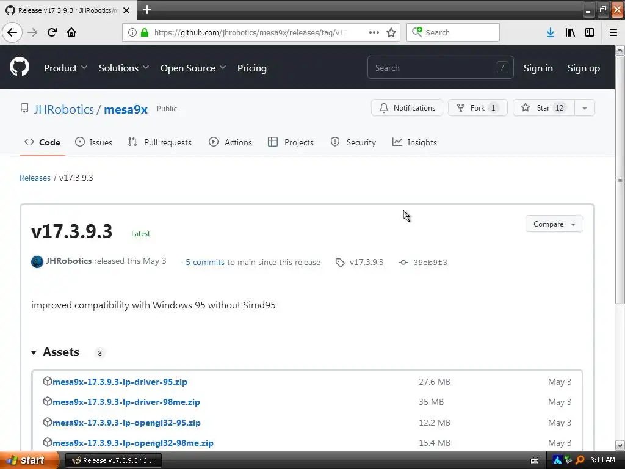The image size is (625, 469).
Task: Open the Actions tab
Action: [230, 142]
